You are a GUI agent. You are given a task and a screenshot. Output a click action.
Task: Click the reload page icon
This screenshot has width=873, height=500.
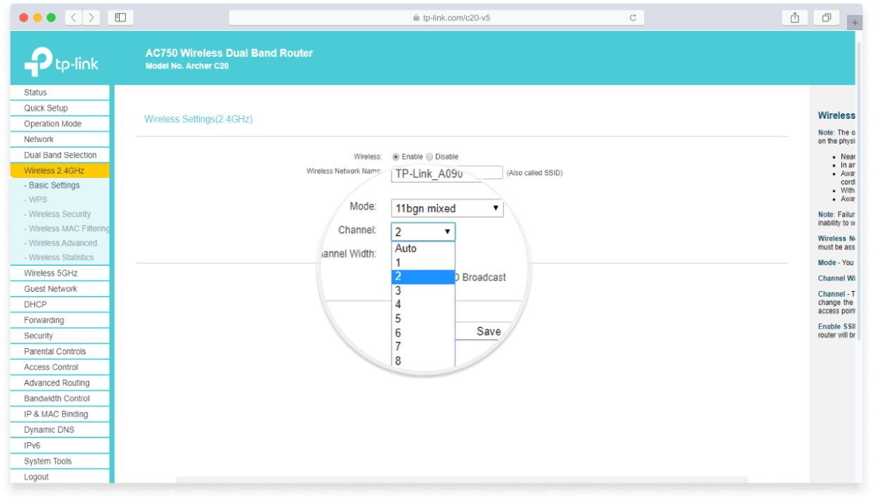coord(633,18)
